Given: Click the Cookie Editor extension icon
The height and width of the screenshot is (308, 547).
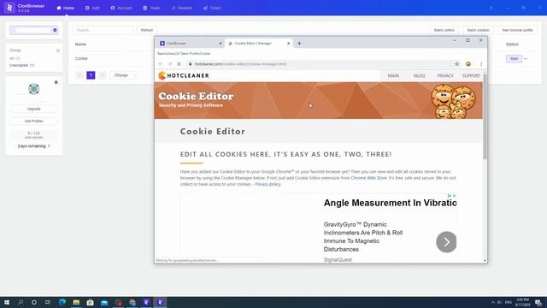Looking at the screenshot, I should (468, 64).
